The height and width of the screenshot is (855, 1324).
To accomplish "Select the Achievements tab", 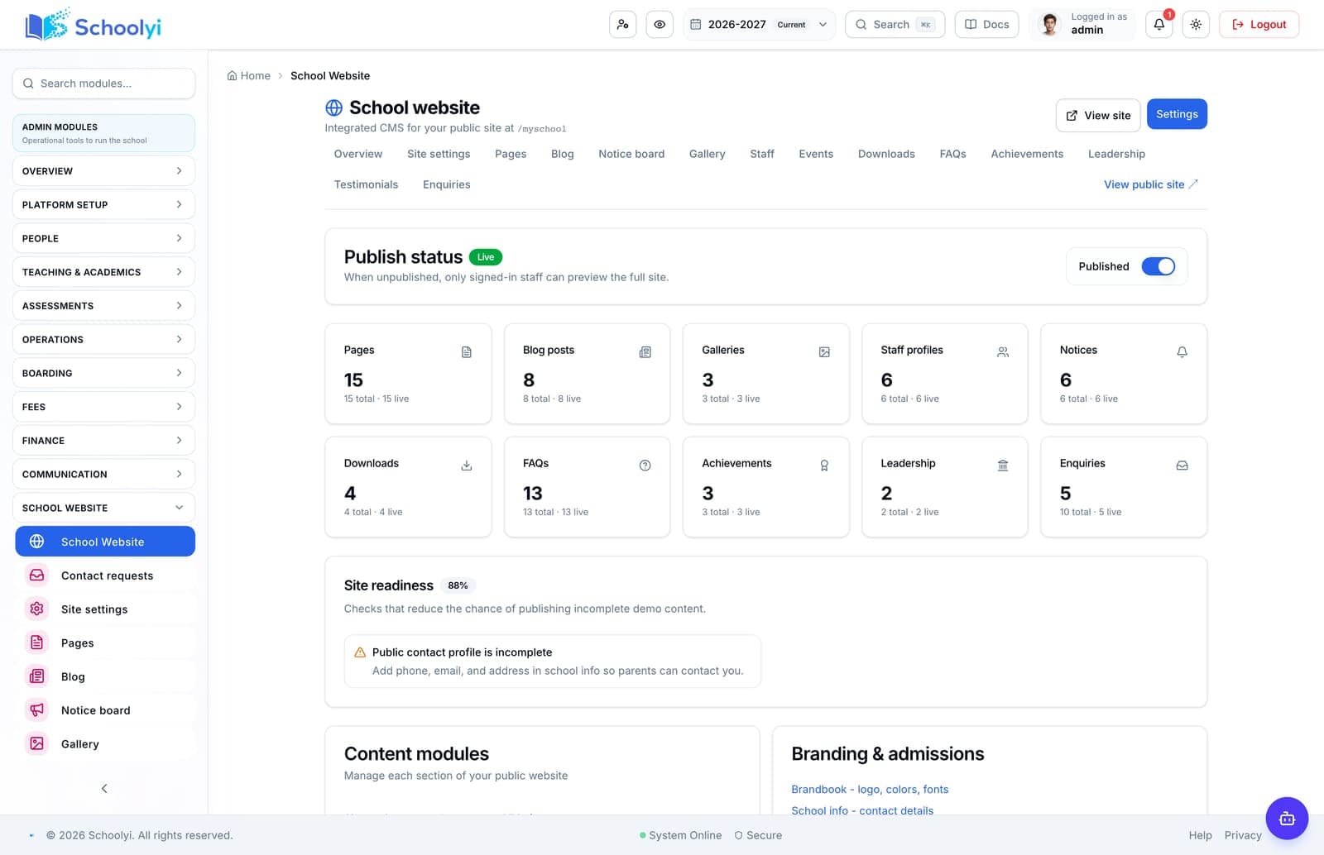I will tap(1027, 154).
